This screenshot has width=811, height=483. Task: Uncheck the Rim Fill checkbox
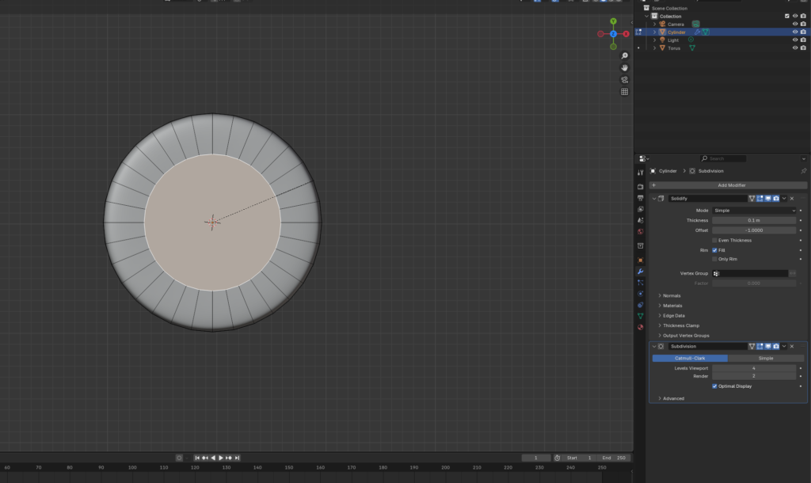tap(714, 250)
